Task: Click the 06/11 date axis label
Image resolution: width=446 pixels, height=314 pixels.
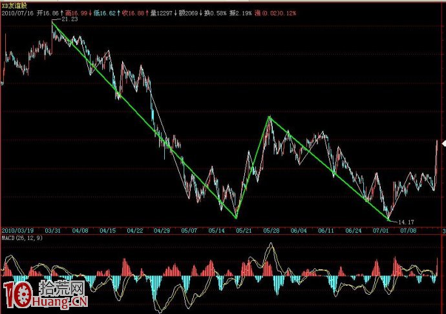Action: (x=326, y=231)
